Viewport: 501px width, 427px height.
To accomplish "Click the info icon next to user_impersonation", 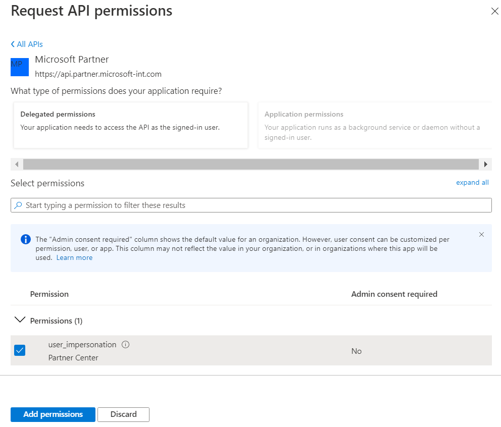I will (126, 344).
